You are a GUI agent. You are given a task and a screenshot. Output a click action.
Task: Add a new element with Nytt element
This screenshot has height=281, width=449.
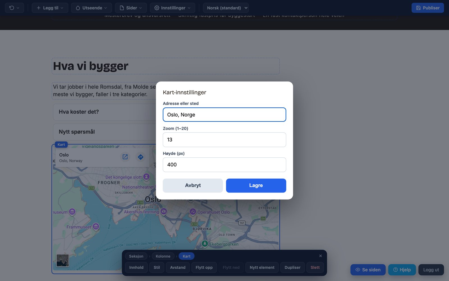[x=262, y=268]
